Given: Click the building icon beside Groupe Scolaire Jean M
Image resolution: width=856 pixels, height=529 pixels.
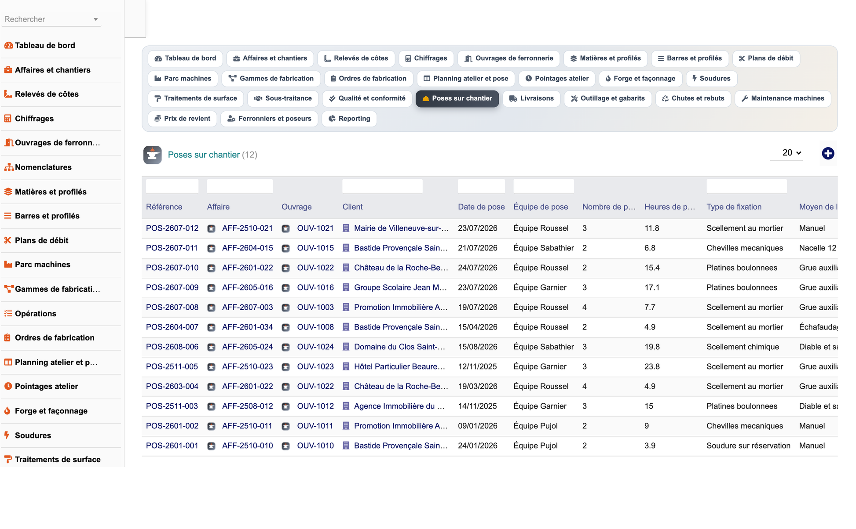Looking at the screenshot, I should point(346,287).
